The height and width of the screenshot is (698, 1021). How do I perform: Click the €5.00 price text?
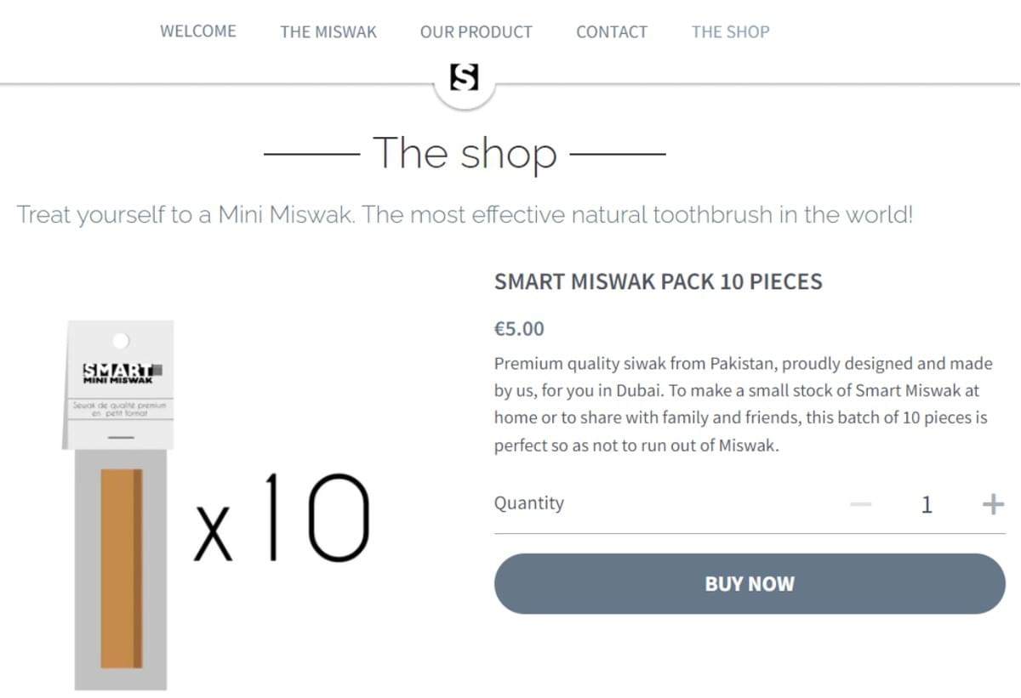(x=519, y=329)
